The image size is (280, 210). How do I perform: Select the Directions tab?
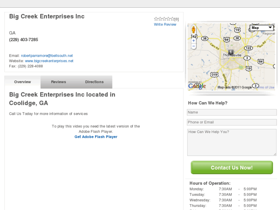pyautogui.click(x=94, y=82)
